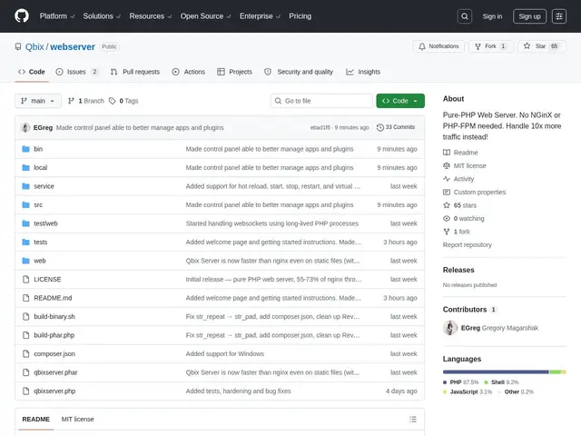
Task: View the 65 stars link
Action: (460, 205)
